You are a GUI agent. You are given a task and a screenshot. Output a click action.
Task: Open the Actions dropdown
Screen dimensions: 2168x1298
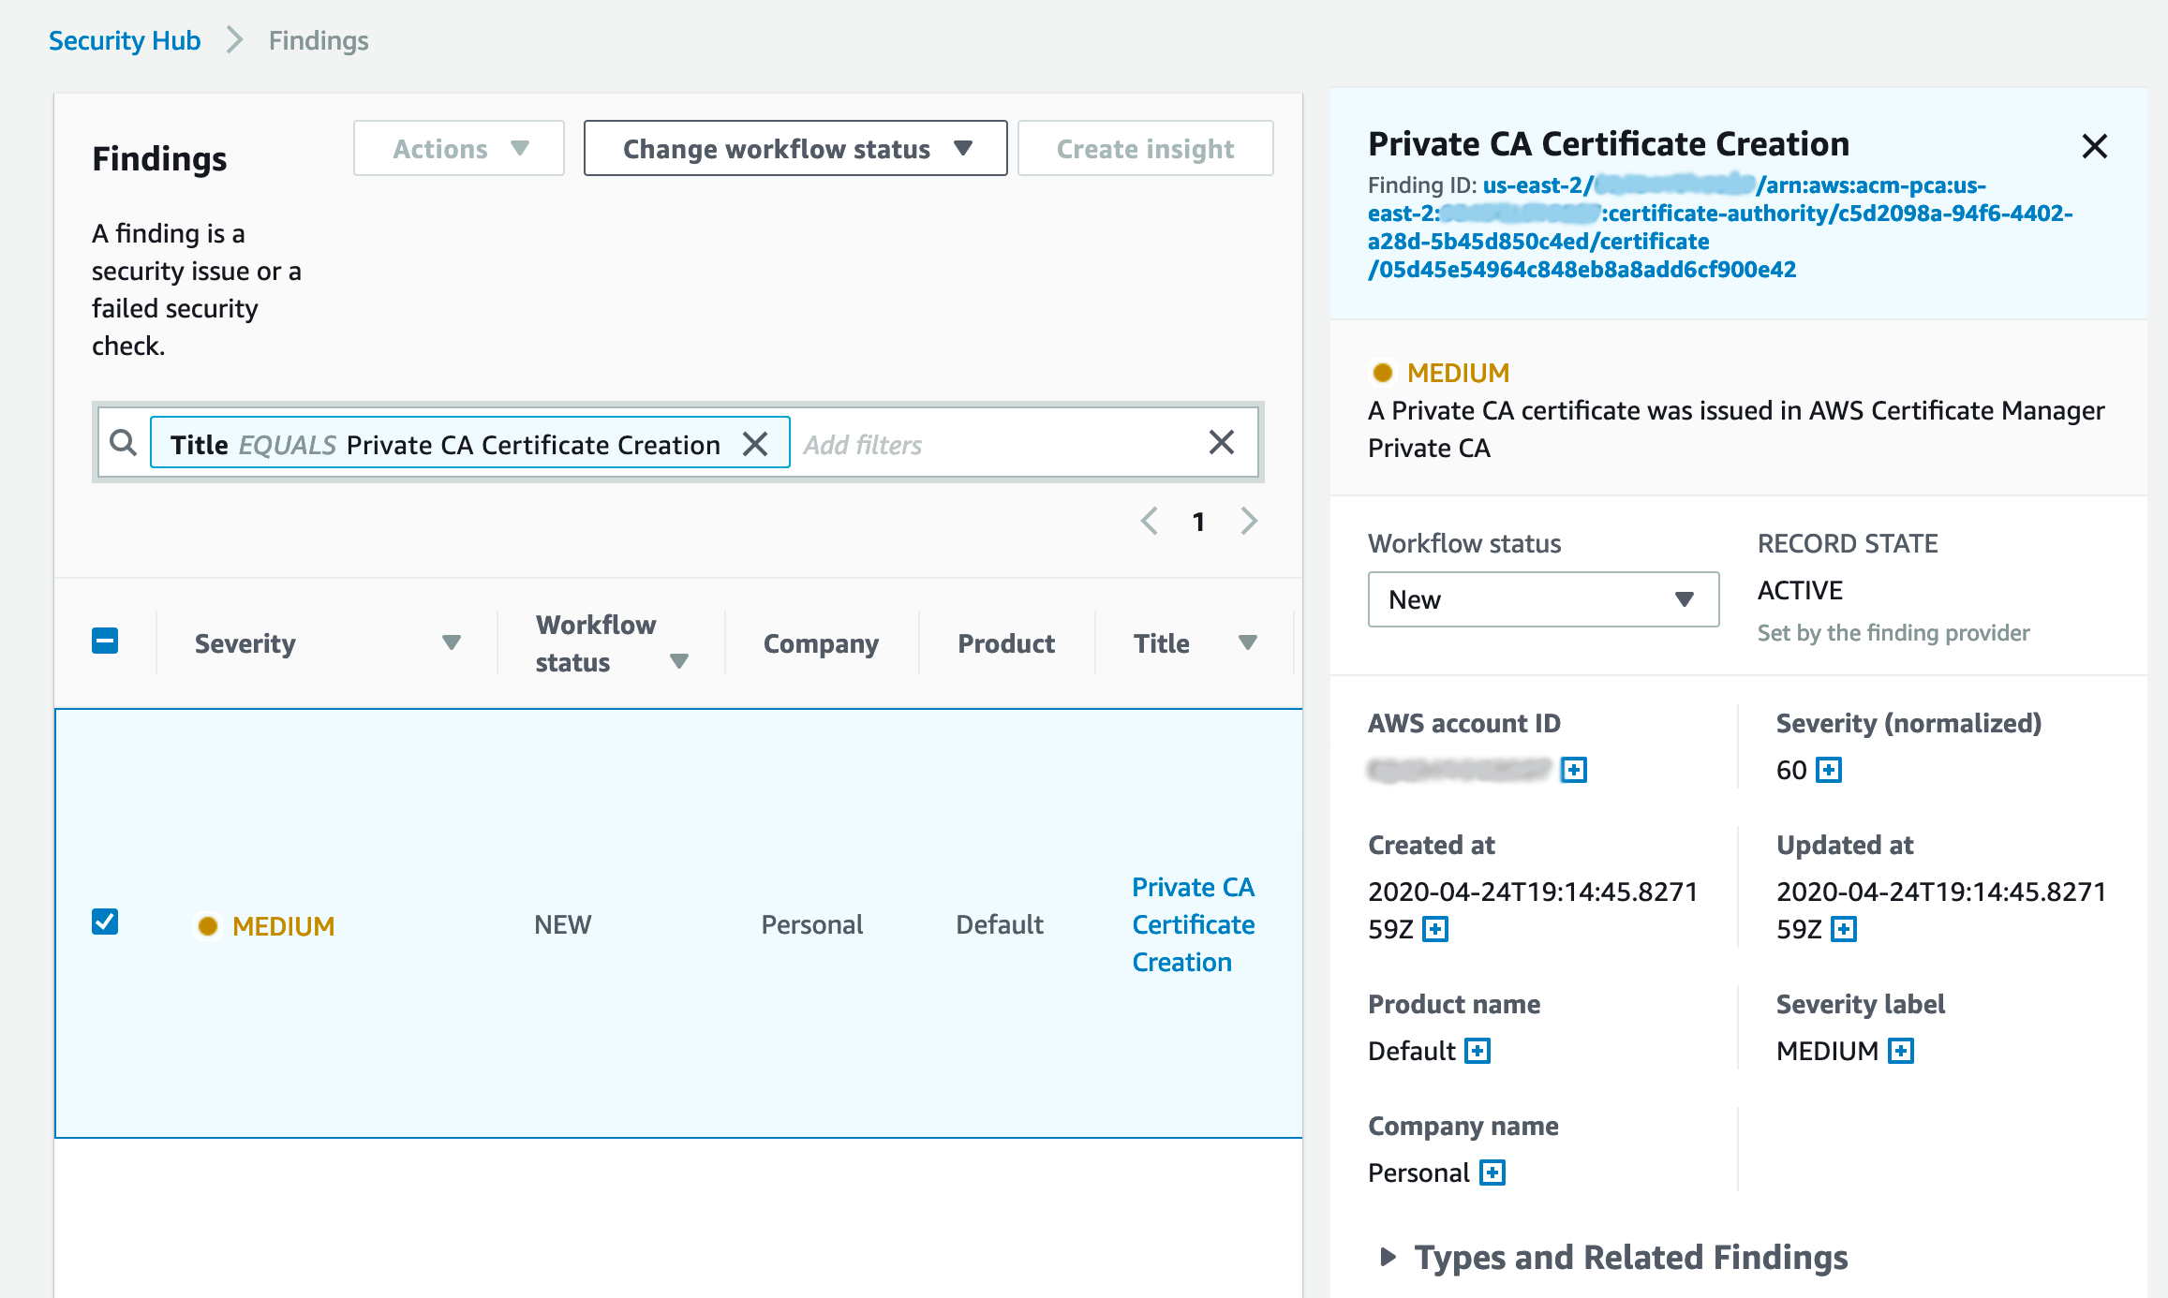[x=458, y=147]
